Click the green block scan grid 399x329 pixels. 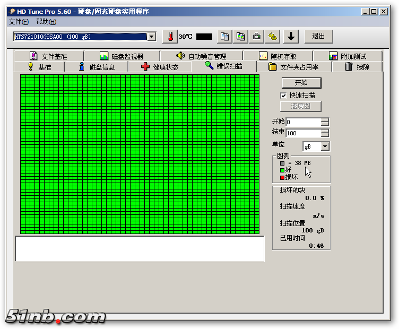[140, 154]
